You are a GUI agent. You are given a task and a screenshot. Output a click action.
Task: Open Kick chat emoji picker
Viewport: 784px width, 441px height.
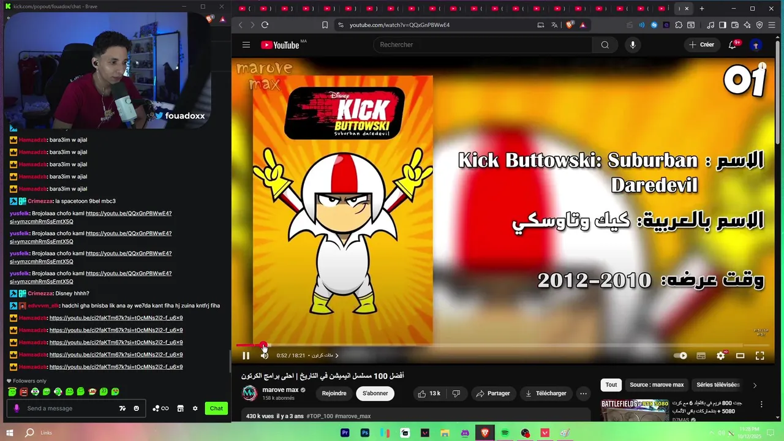tap(136, 409)
